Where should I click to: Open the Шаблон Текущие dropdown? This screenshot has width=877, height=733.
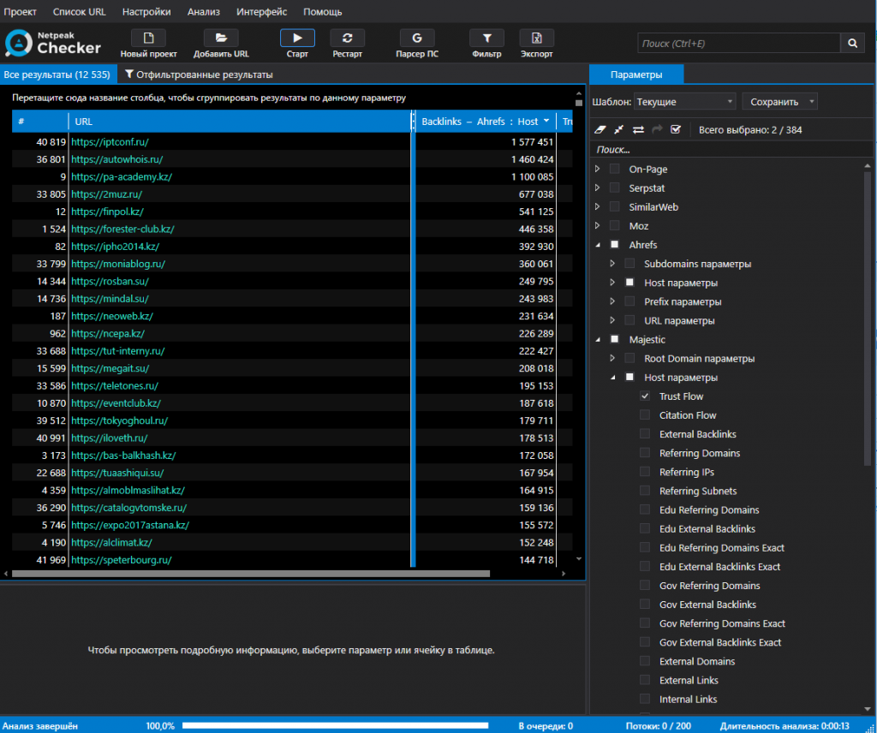click(685, 102)
